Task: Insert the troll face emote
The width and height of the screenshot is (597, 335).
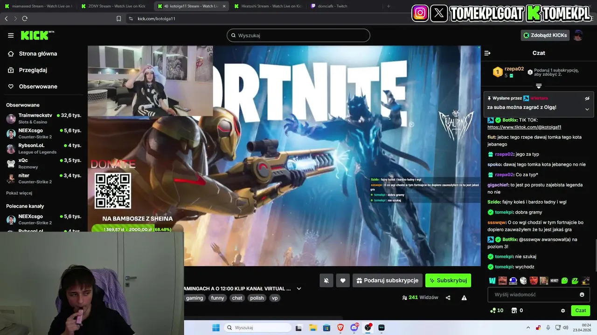Action: click(x=523, y=281)
